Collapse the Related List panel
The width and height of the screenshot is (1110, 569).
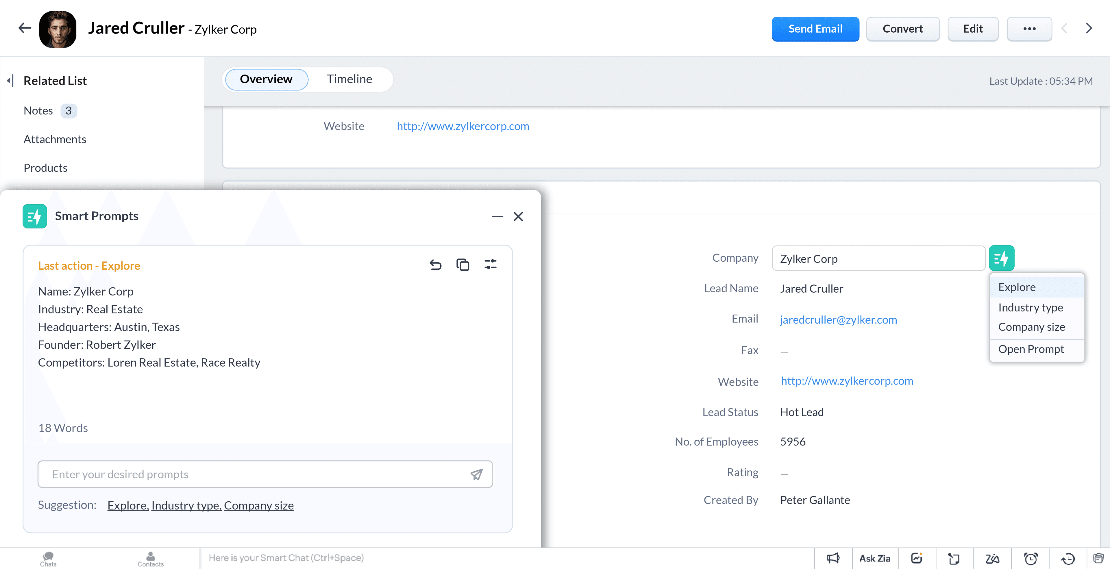click(10, 81)
